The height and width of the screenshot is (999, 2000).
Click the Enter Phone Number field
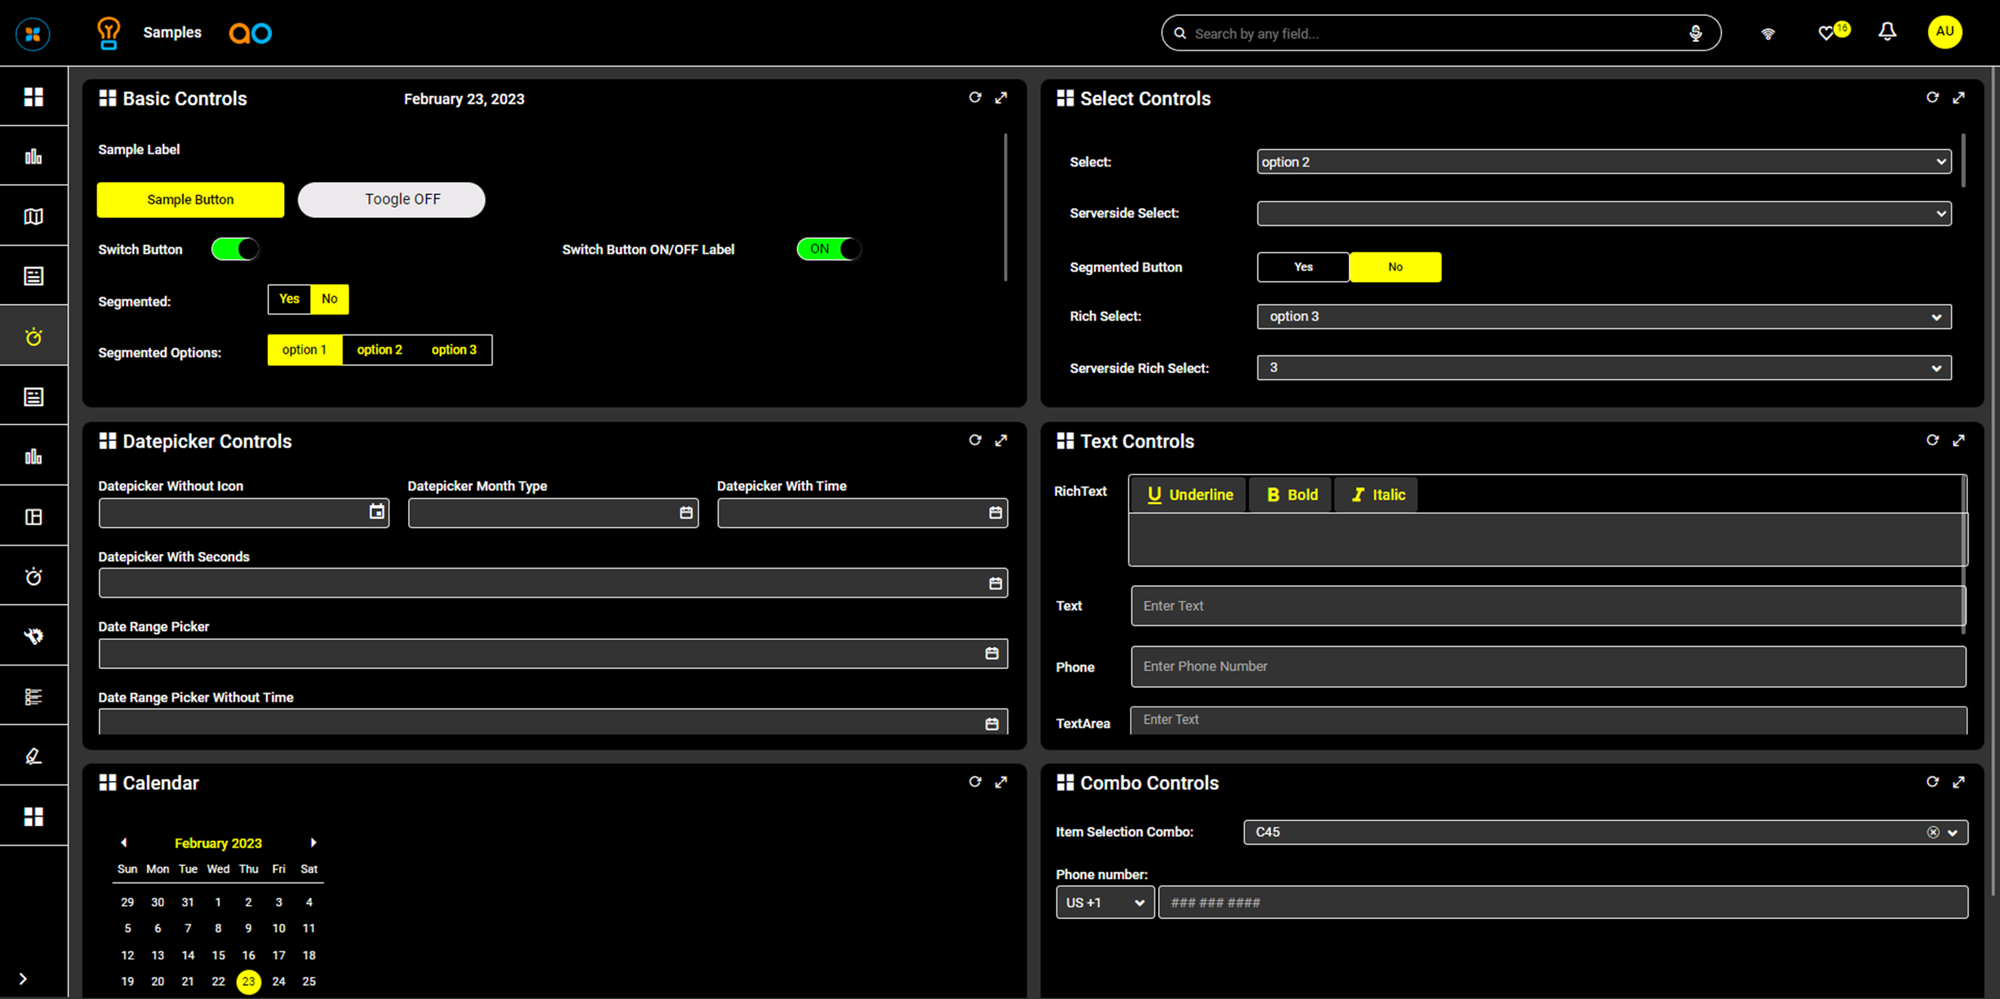1547,666
